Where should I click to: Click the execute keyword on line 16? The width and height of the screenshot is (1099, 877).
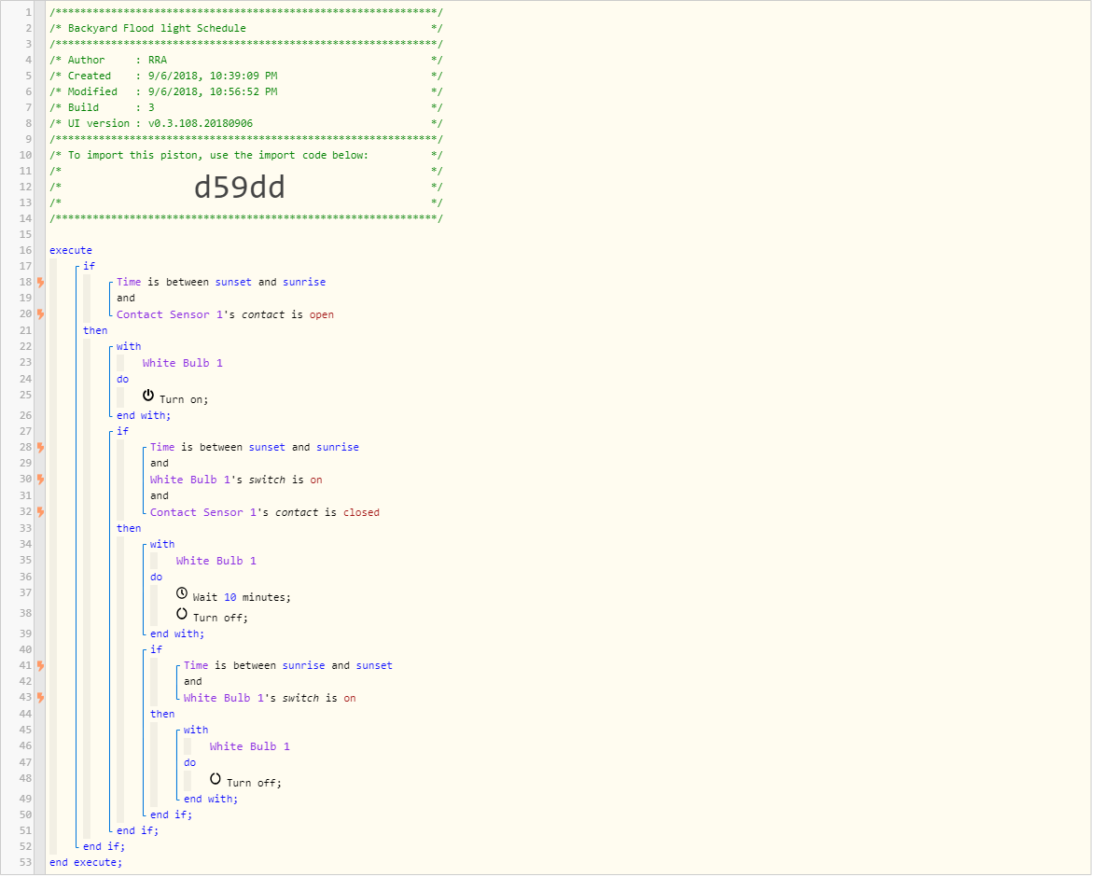(x=71, y=251)
